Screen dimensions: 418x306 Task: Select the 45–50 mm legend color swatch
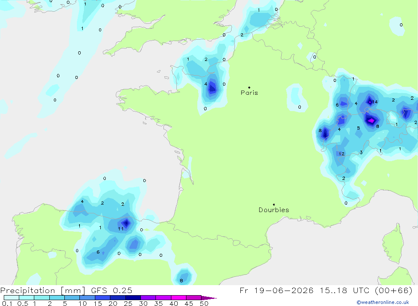tap(194, 298)
